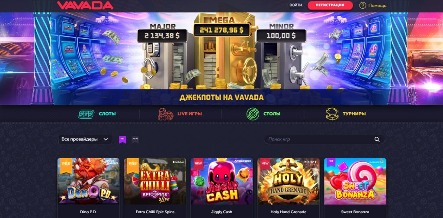Open the Dino P.D. game thumbnail
This screenshot has width=443, height=218.
(x=88, y=181)
